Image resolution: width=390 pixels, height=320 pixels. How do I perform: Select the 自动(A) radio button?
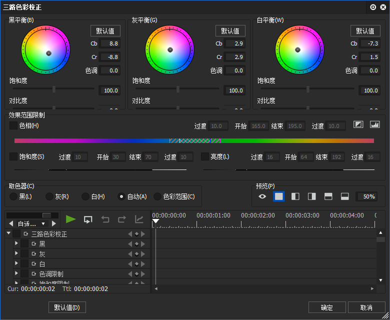tap(121, 196)
